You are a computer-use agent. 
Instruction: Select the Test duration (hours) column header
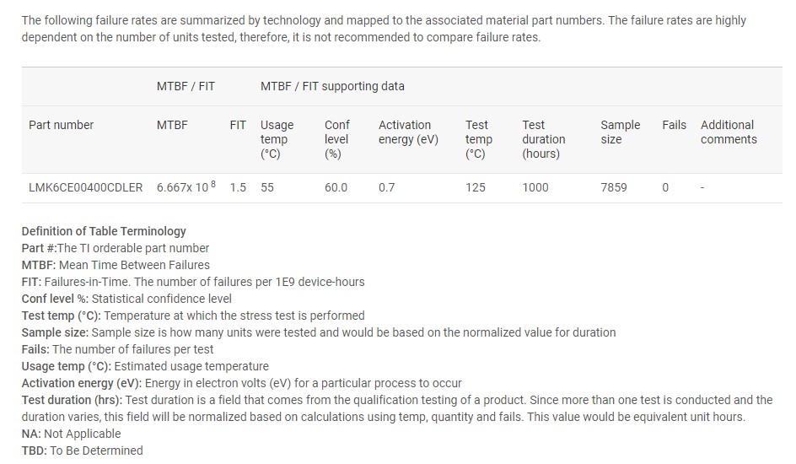click(543, 139)
